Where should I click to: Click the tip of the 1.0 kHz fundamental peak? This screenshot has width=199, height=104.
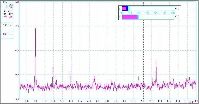(35, 28)
